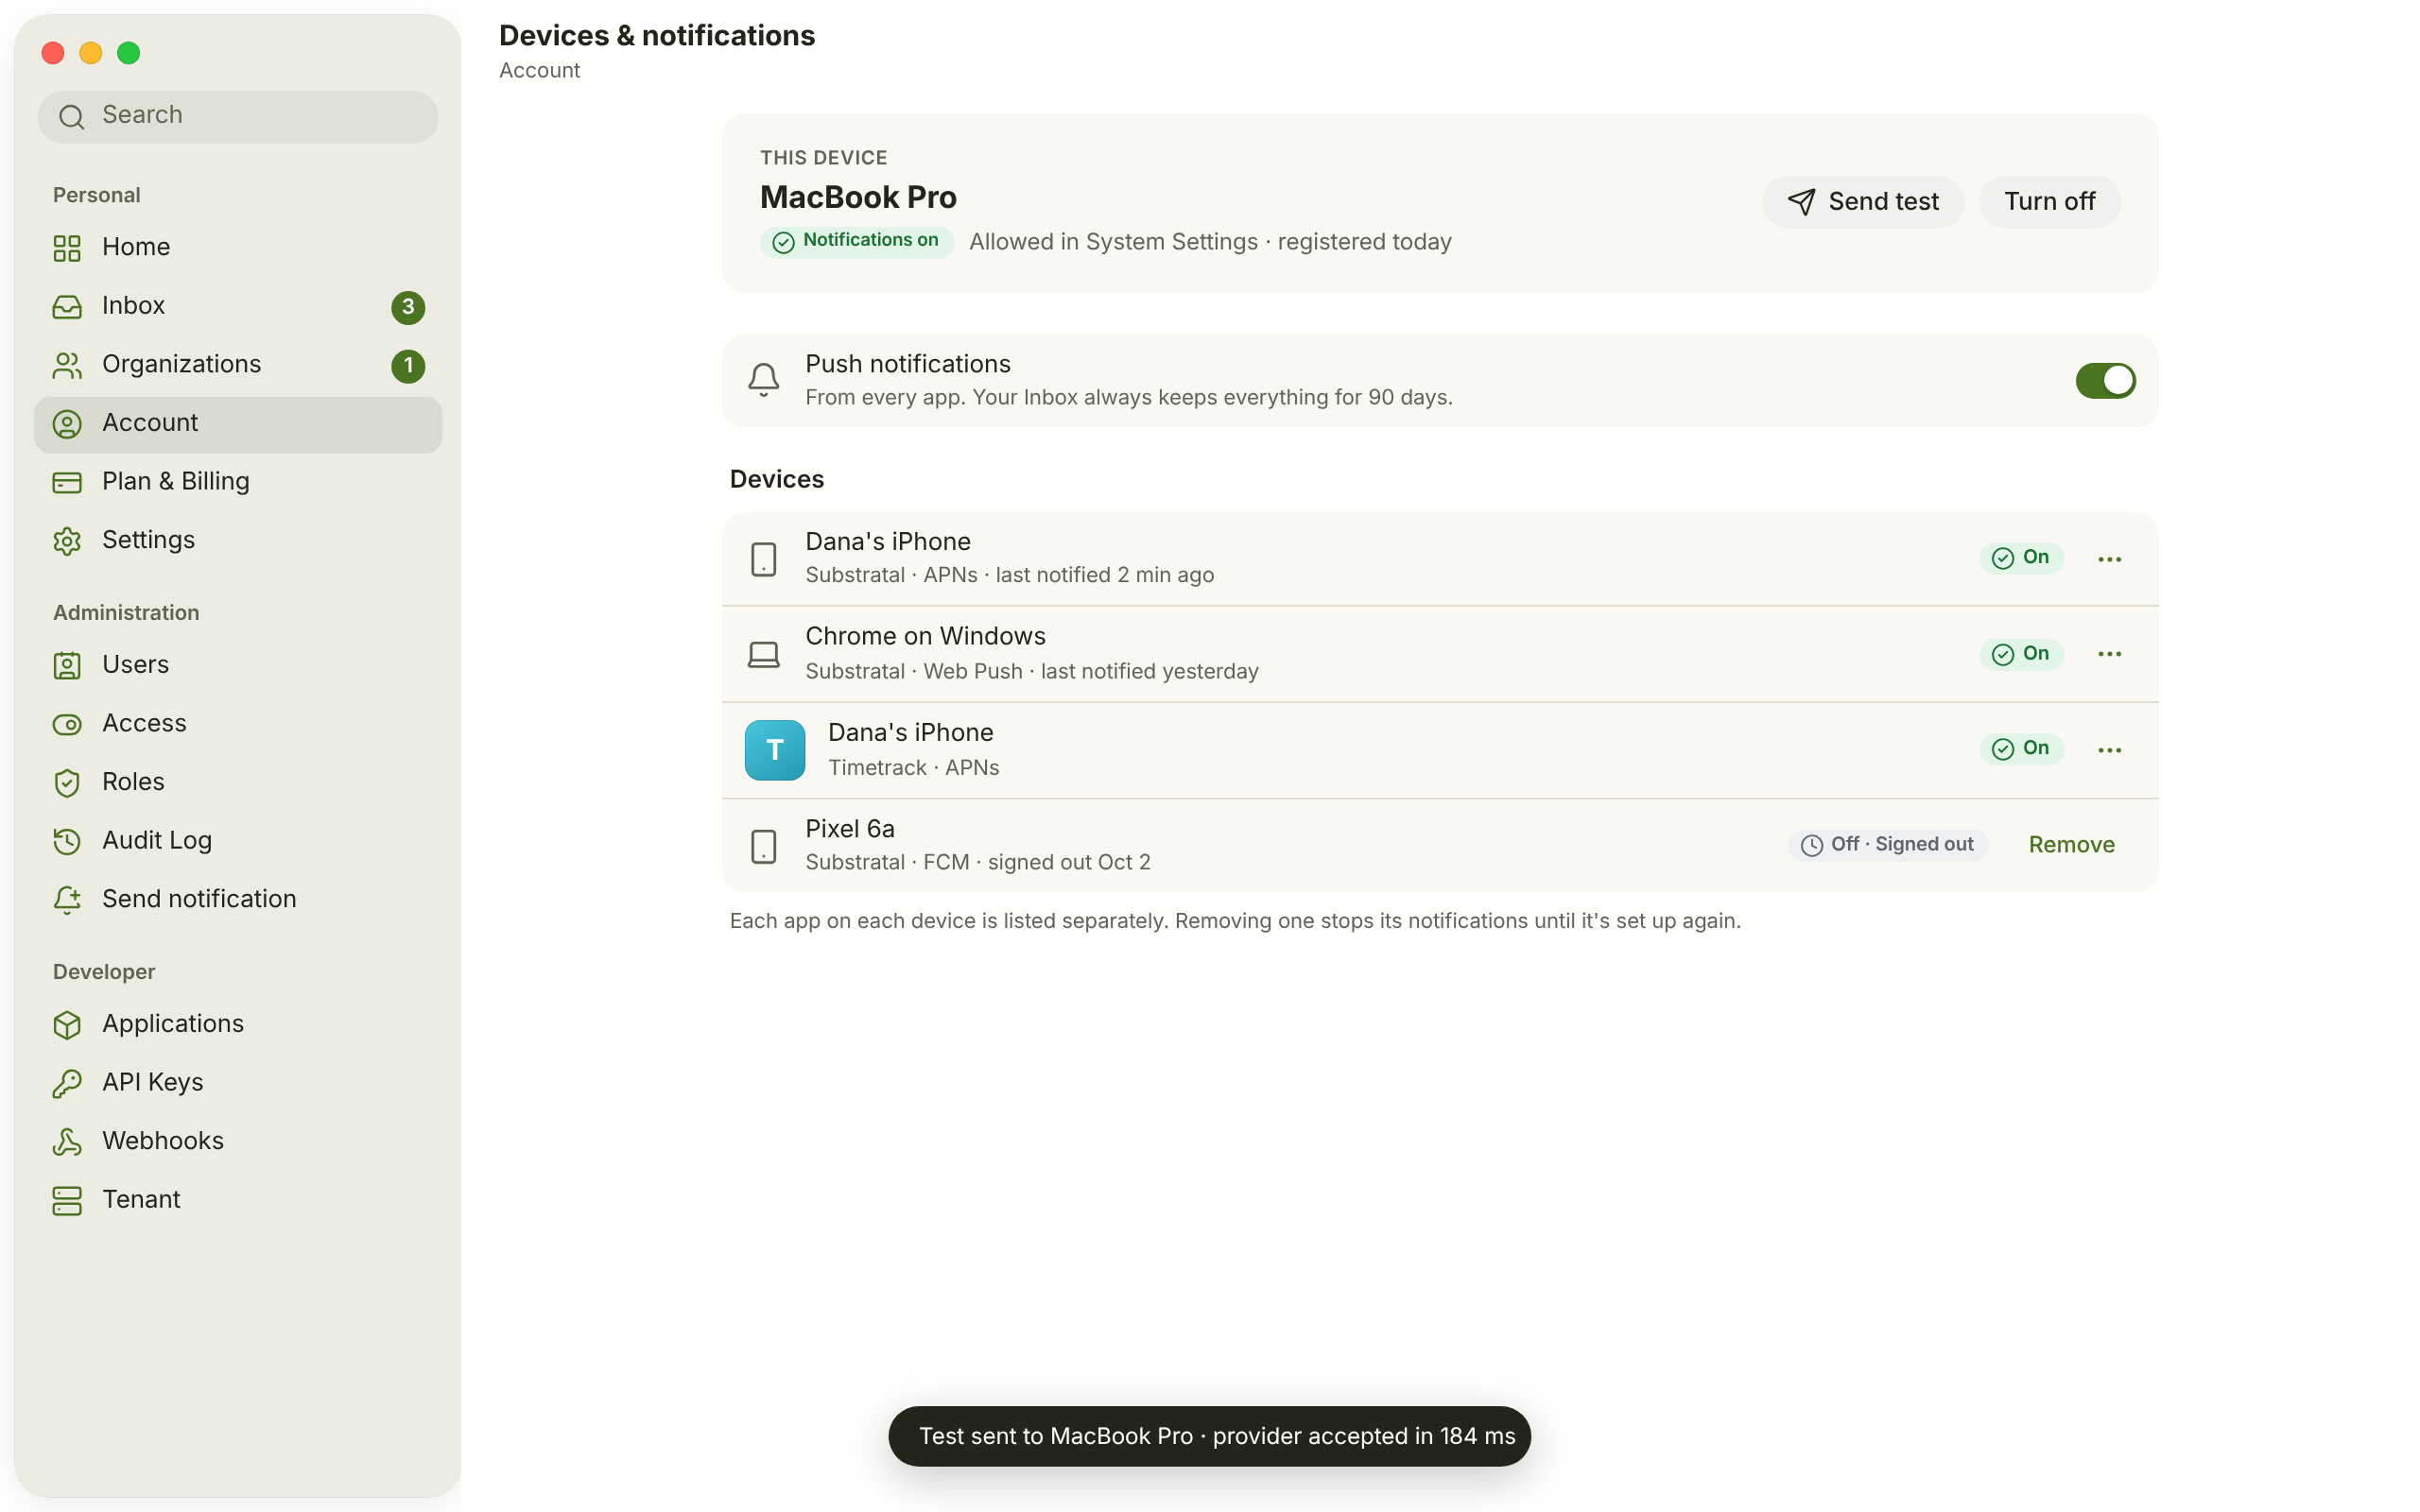Click the Users badge icon
2420x1512 pixels.
point(67,666)
